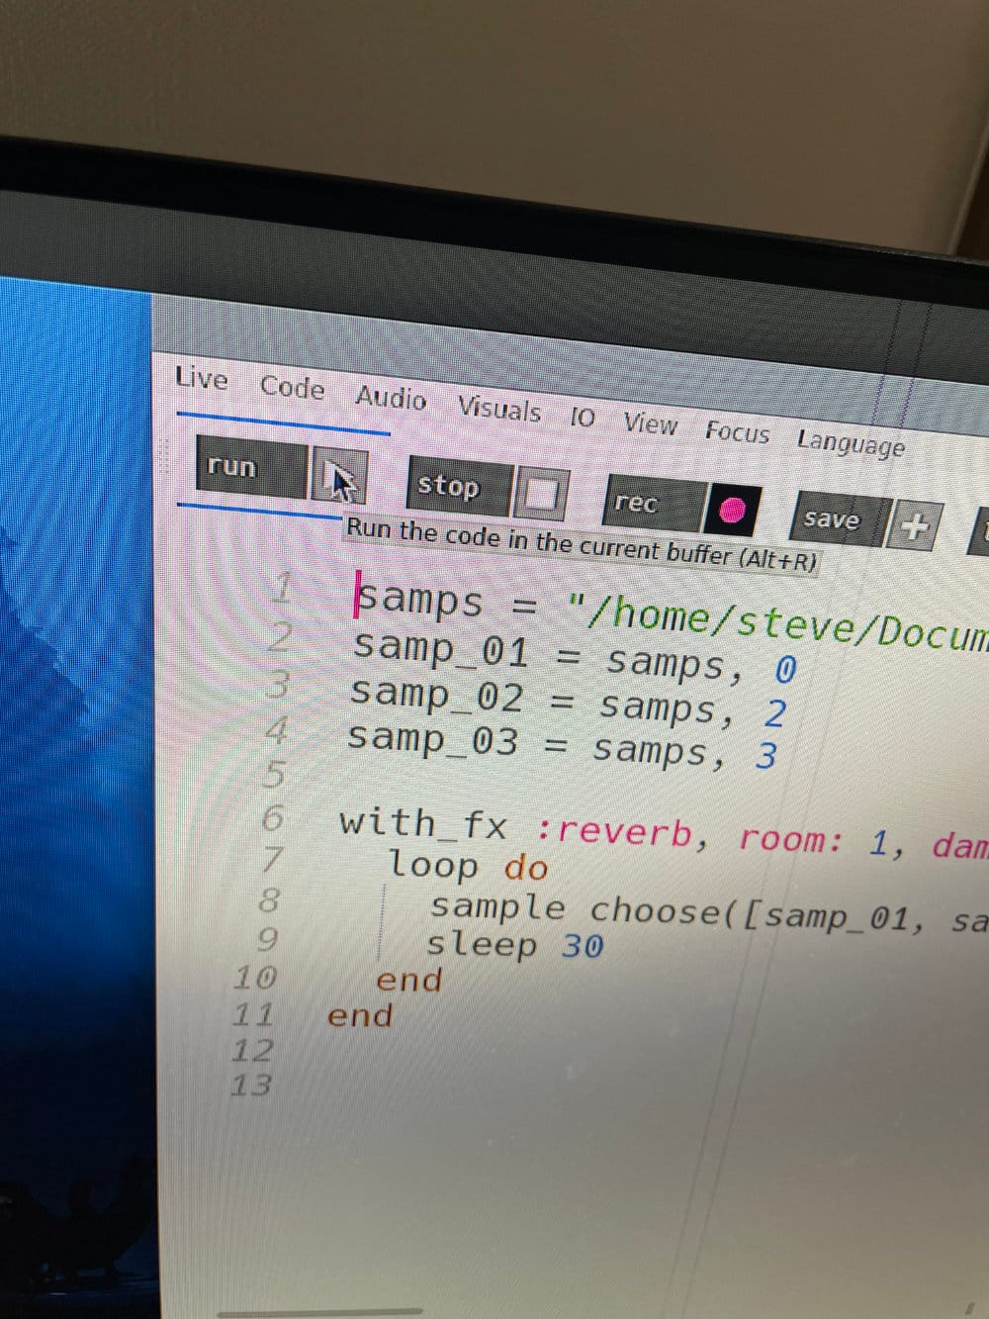Image resolution: width=989 pixels, height=1319 pixels.
Task: Open the Visuals menu
Action: point(498,408)
